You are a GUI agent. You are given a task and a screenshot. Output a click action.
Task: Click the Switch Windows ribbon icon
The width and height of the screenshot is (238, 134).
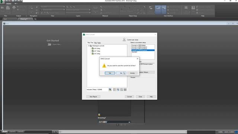coord(151,8)
